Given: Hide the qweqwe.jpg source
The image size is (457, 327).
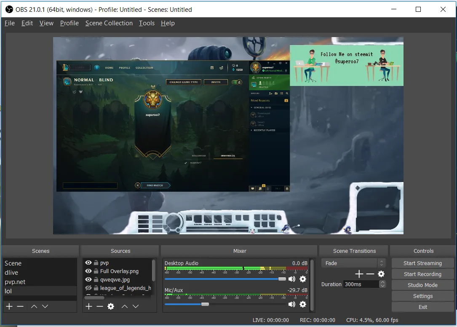Looking at the screenshot, I should (88, 279).
